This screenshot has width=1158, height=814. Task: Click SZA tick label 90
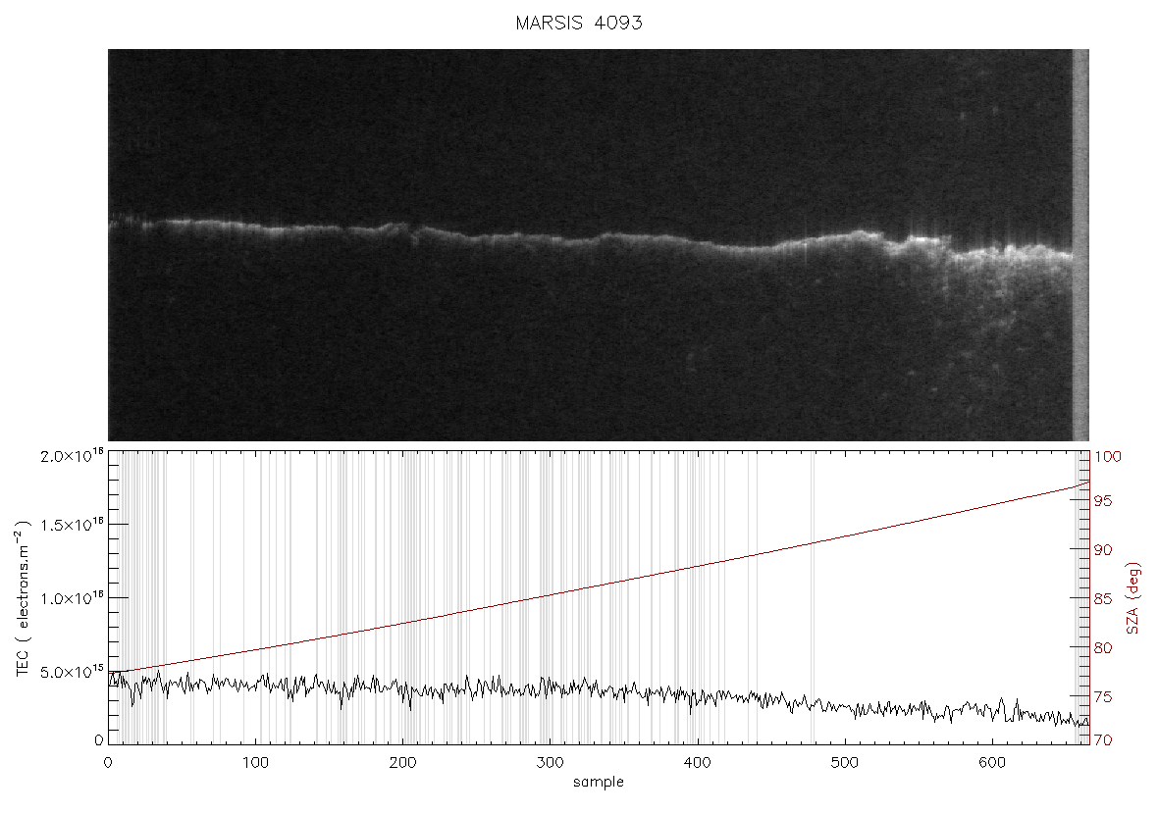[x=1103, y=550]
